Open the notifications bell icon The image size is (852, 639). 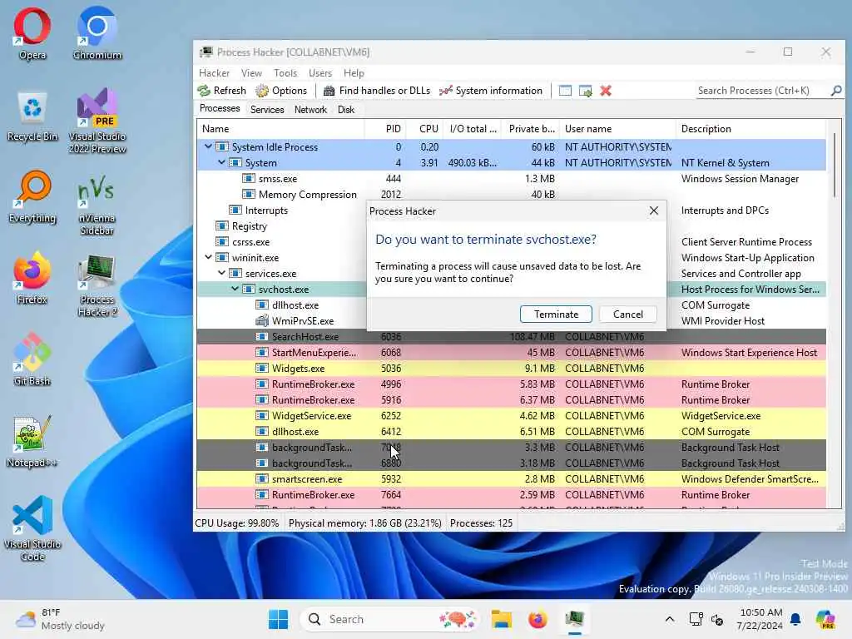[x=795, y=619]
